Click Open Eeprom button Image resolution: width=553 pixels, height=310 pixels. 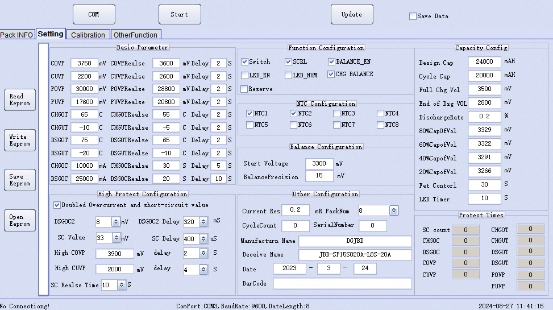coord(20,220)
